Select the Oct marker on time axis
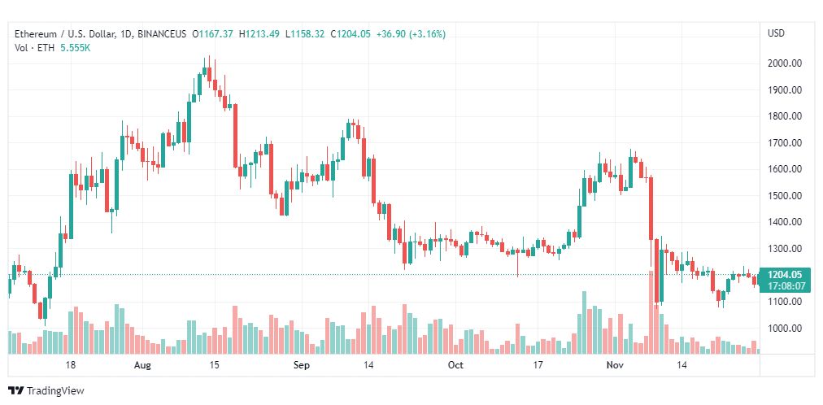Screen dimensions: 823x405 pos(455,365)
